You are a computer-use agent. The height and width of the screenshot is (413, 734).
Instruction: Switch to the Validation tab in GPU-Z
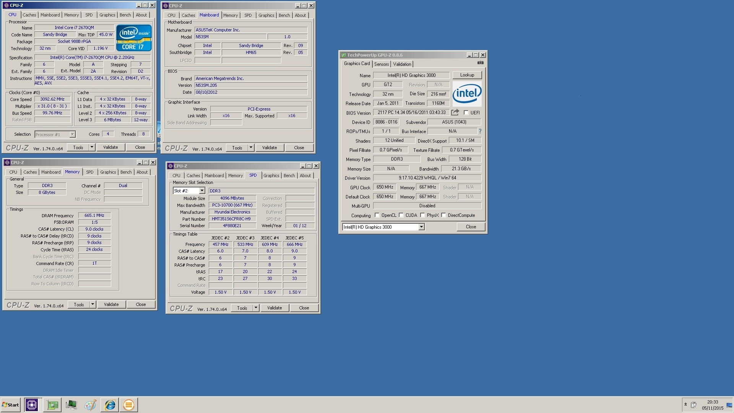point(402,64)
